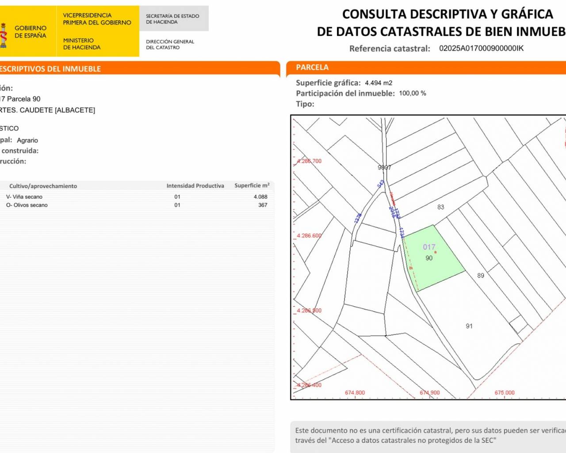The width and height of the screenshot is (566, 453).
Task: Select the PARCELA orange section header
Action: click(312, 67)
